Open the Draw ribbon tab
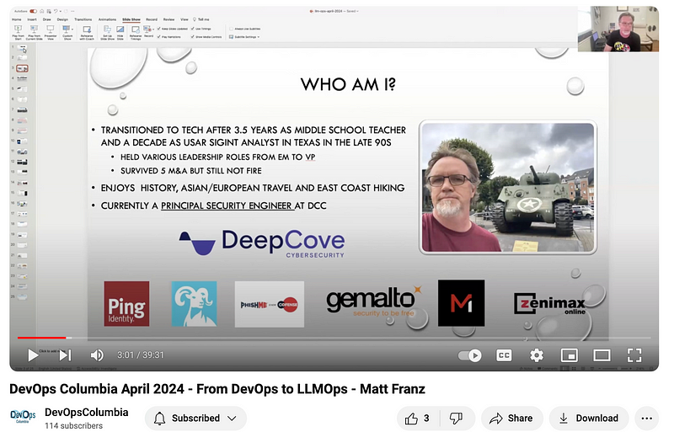674x432 pixels. click(x=47, y=19)
